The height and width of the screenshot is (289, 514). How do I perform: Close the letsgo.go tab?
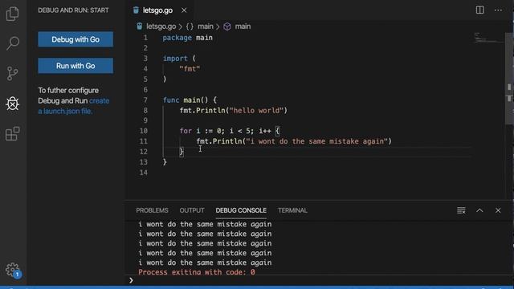pyautogui.click(x=184, y=10)
